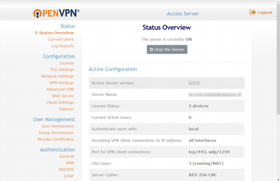Viewport: 280px width, 181px height.
Task: Click the Status section heading
Action: click(68, 26)
